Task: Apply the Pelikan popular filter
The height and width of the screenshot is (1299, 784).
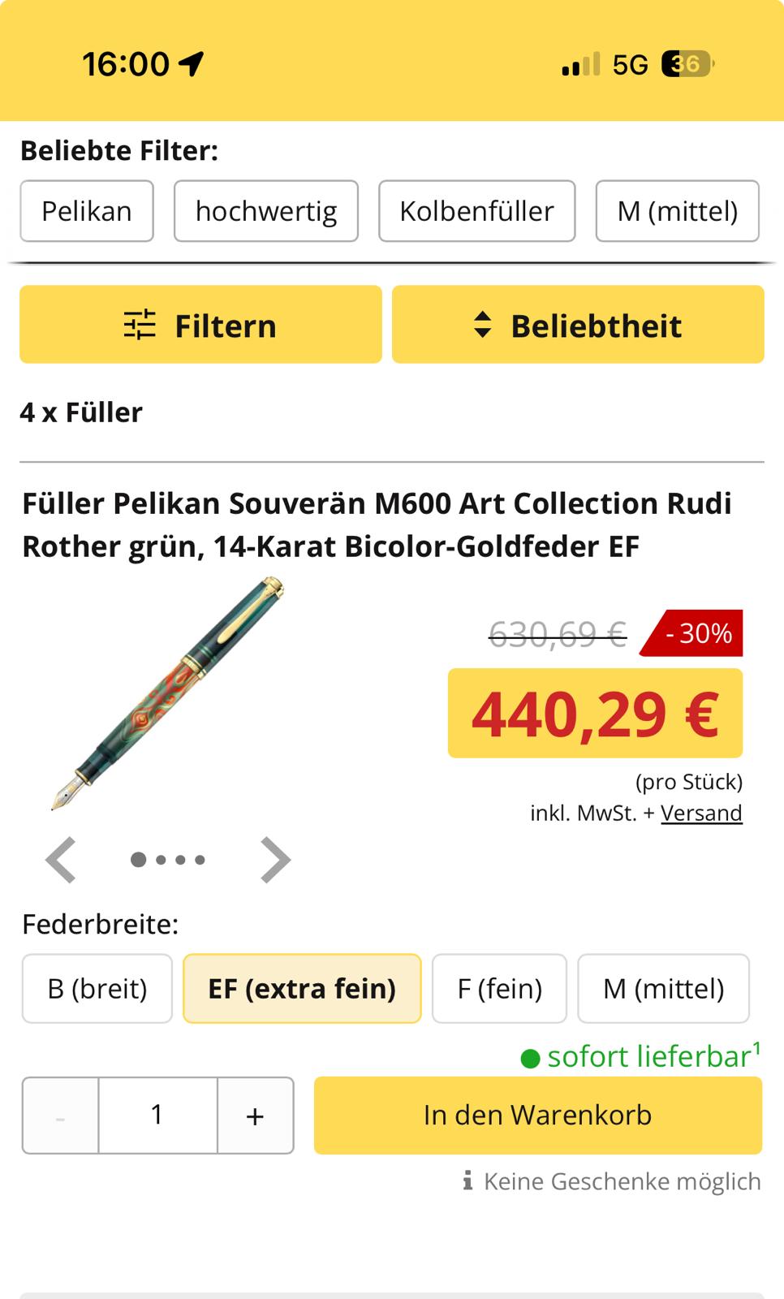Action: 87,211
